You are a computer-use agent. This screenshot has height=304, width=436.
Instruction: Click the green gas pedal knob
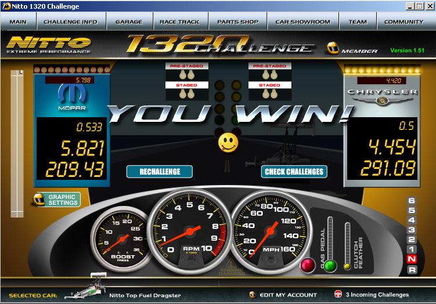pos(330,266)
